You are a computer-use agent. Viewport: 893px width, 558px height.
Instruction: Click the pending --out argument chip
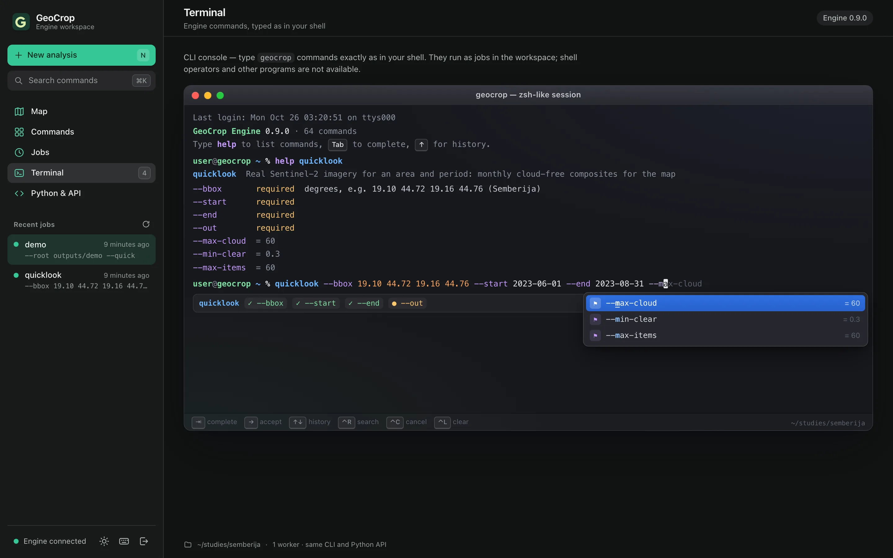(x=407, y=303)
